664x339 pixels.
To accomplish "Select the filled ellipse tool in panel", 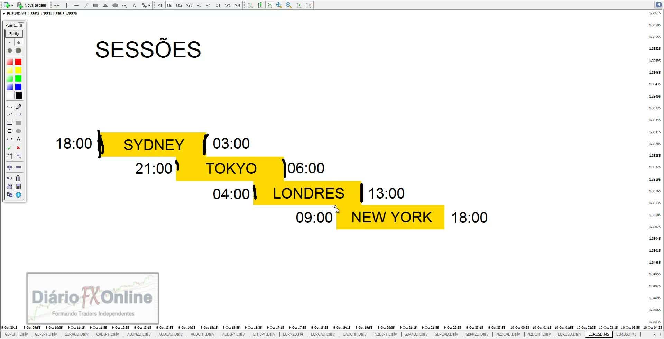I will tap(18, 131).
